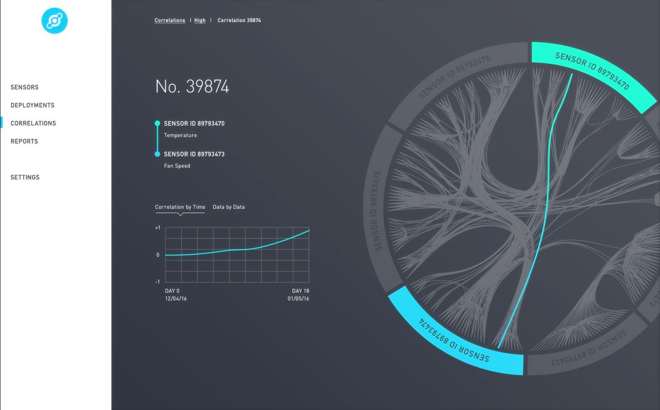Image resolution: width=660 pixels, height=410 pixels.
Task: Click the round blue app logo
Action: pyautogui.click(x=54, y=21)
